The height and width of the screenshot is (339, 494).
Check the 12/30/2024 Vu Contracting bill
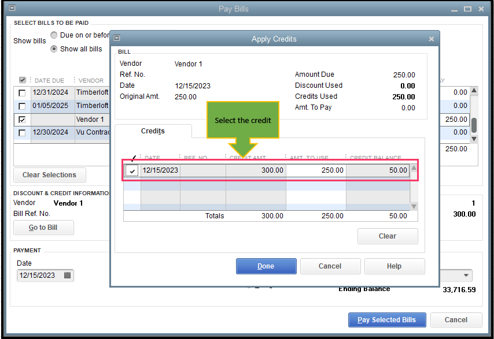pyautogui.click(x=22, y=133)
